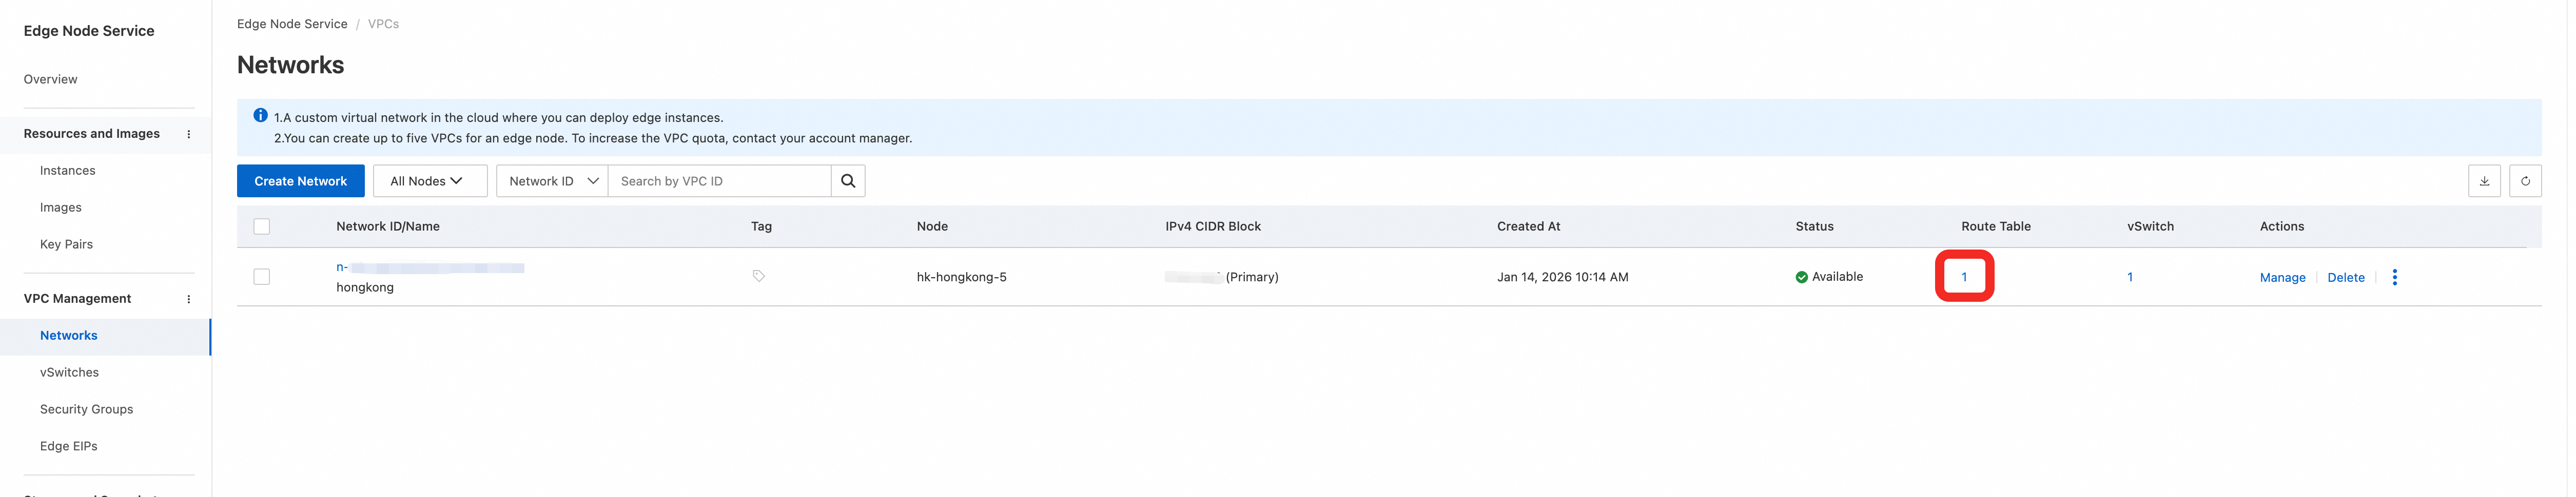Screen dimensions: 2576x497
Task: Focus the Search by VPC ID field
Action: (x=719, y=181)
